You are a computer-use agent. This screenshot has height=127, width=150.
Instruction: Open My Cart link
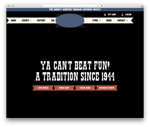pos(112,14)
